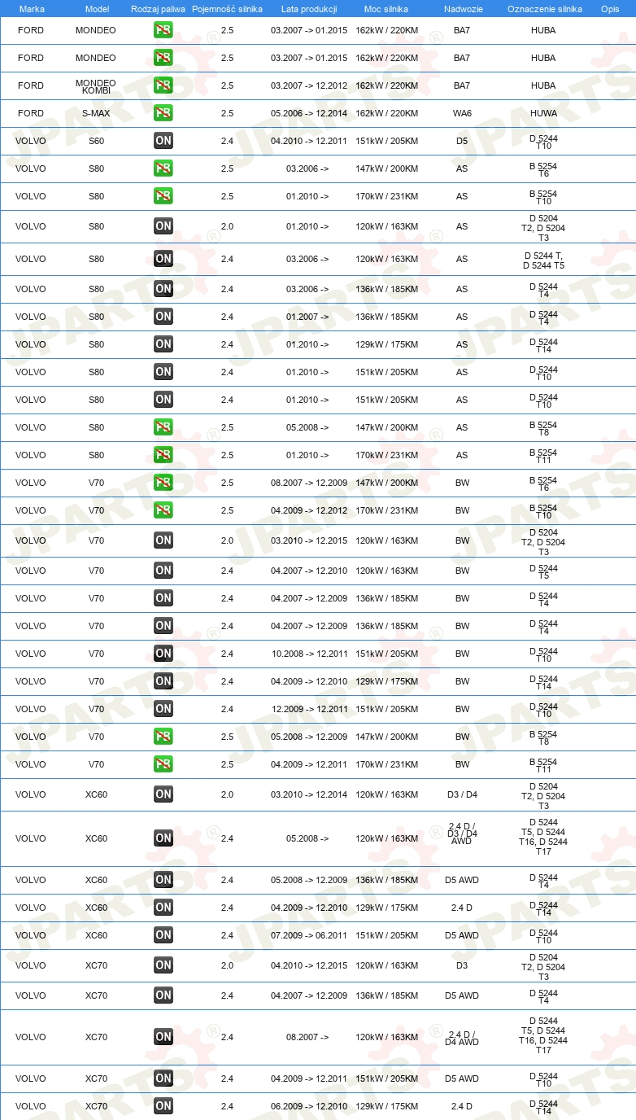Click the 03.2010 -> 12.2015 production years cell
Screen dimensions: 636x1120
[309, 540]
